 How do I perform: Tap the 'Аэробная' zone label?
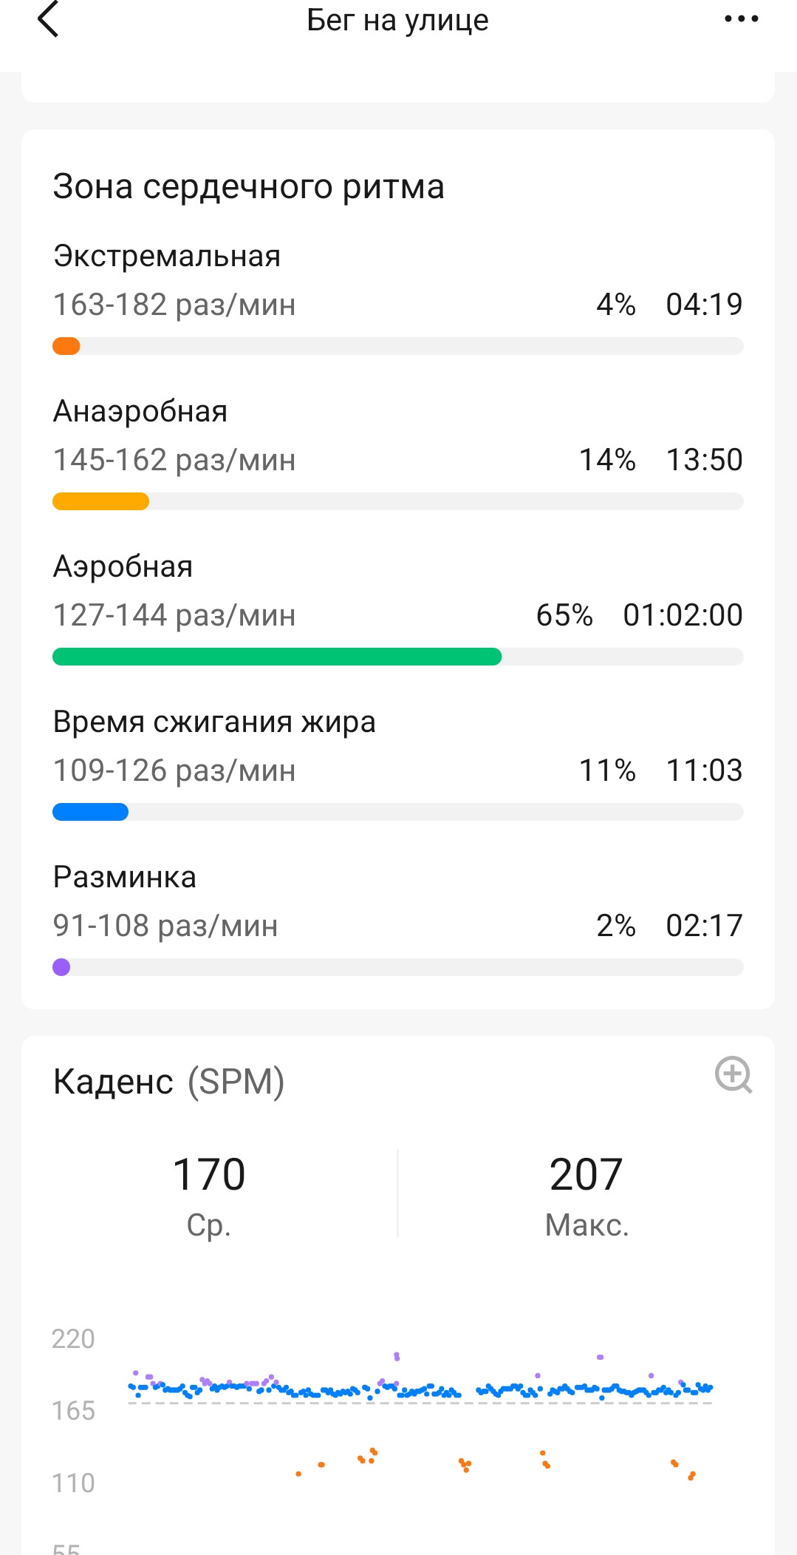point(123,567)
